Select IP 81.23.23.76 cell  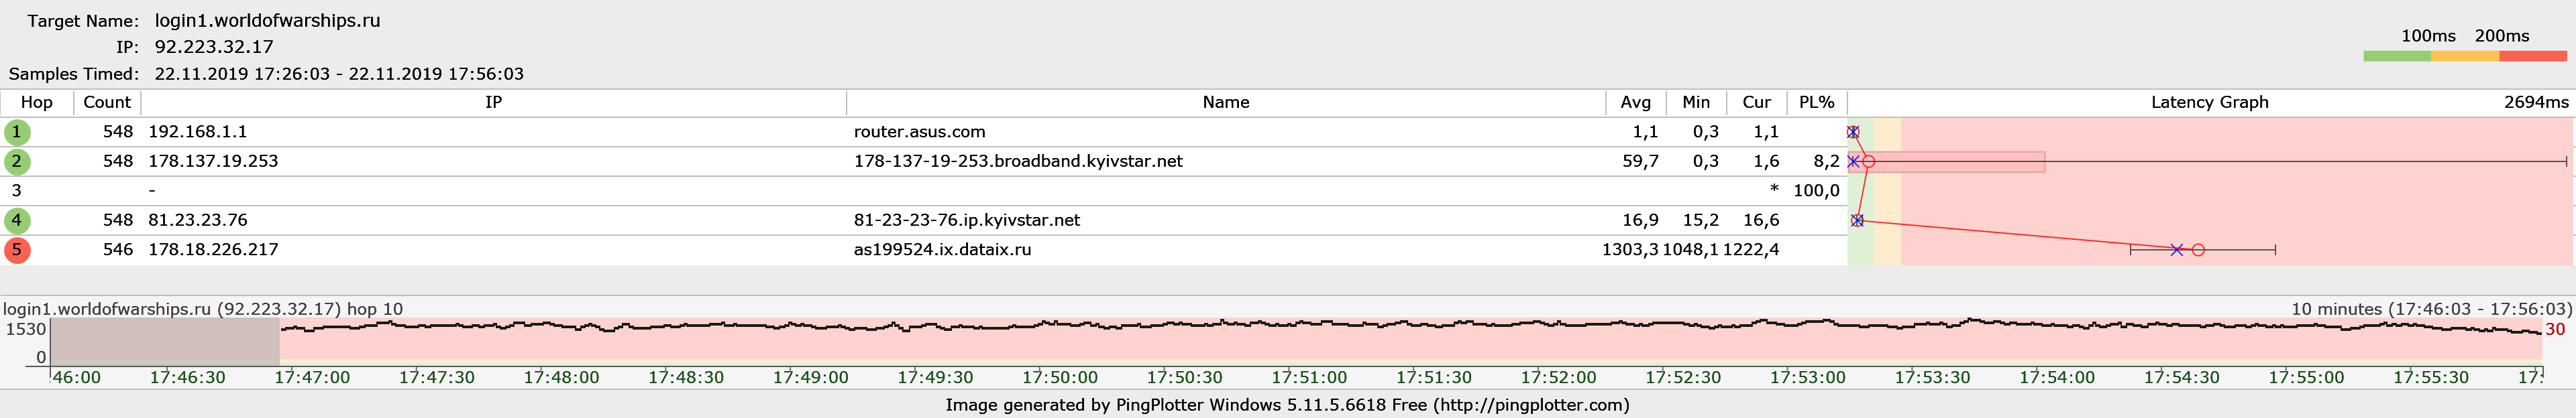pyautogui.click(x=198, y=220)
